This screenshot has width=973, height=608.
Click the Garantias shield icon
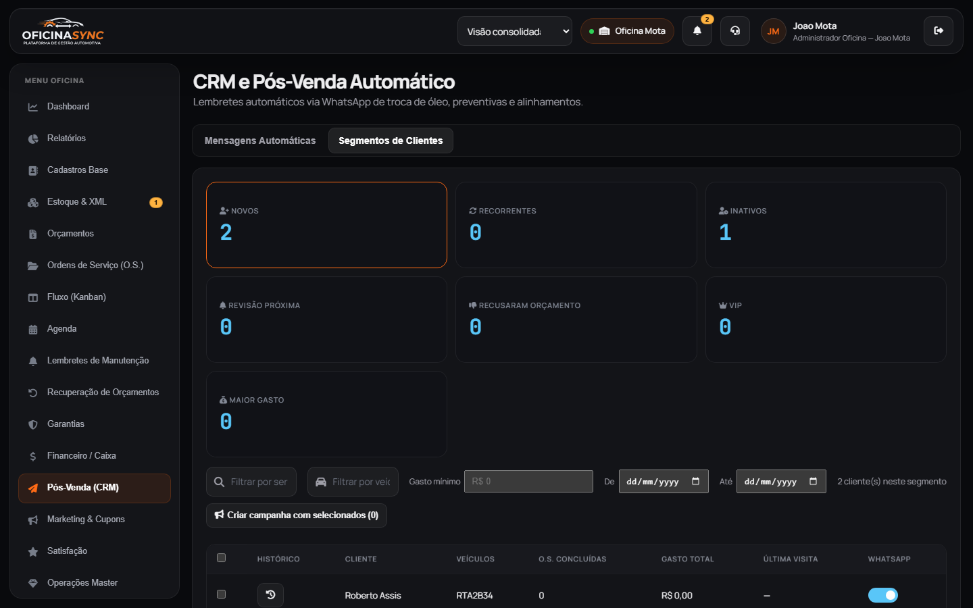33,424
